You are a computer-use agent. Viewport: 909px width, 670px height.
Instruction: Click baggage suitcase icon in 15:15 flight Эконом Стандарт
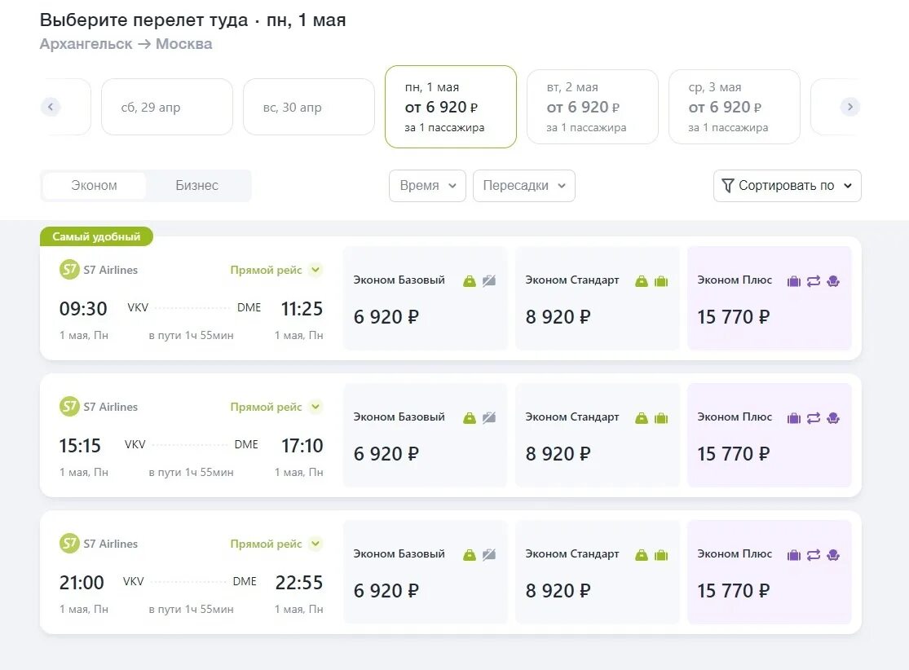coord(661,418)
